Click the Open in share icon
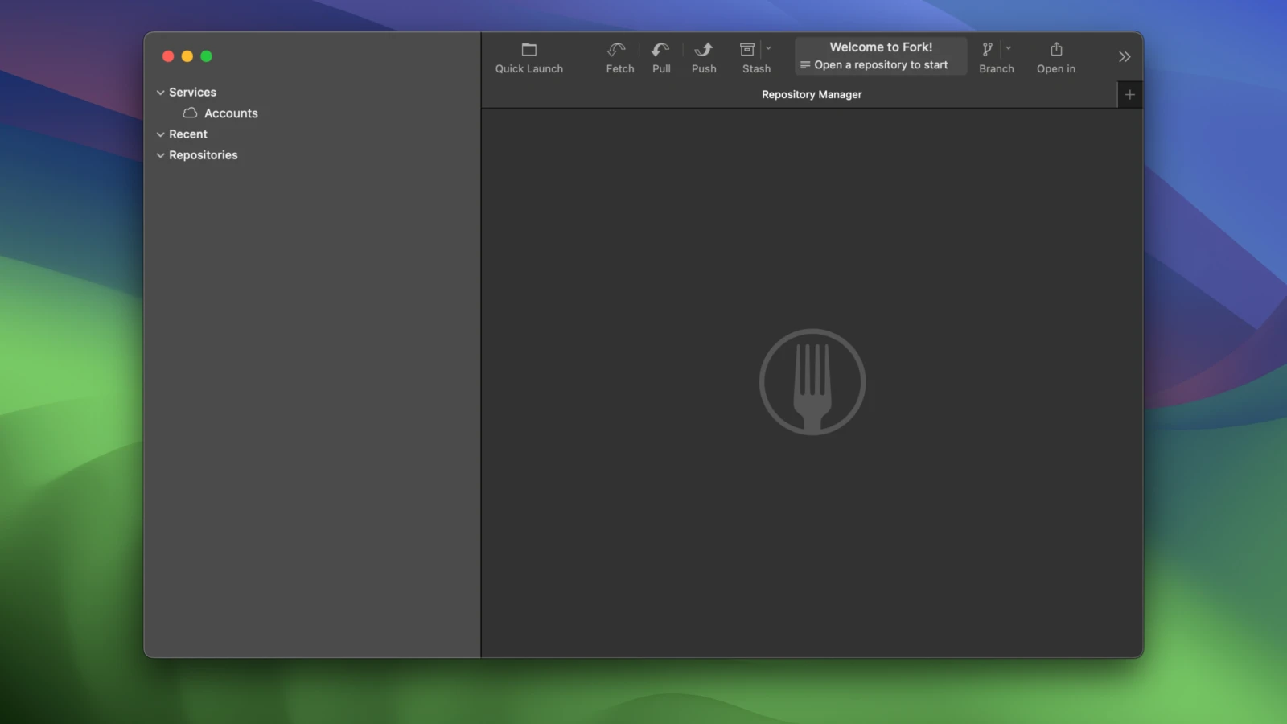 click(1056, 50)
